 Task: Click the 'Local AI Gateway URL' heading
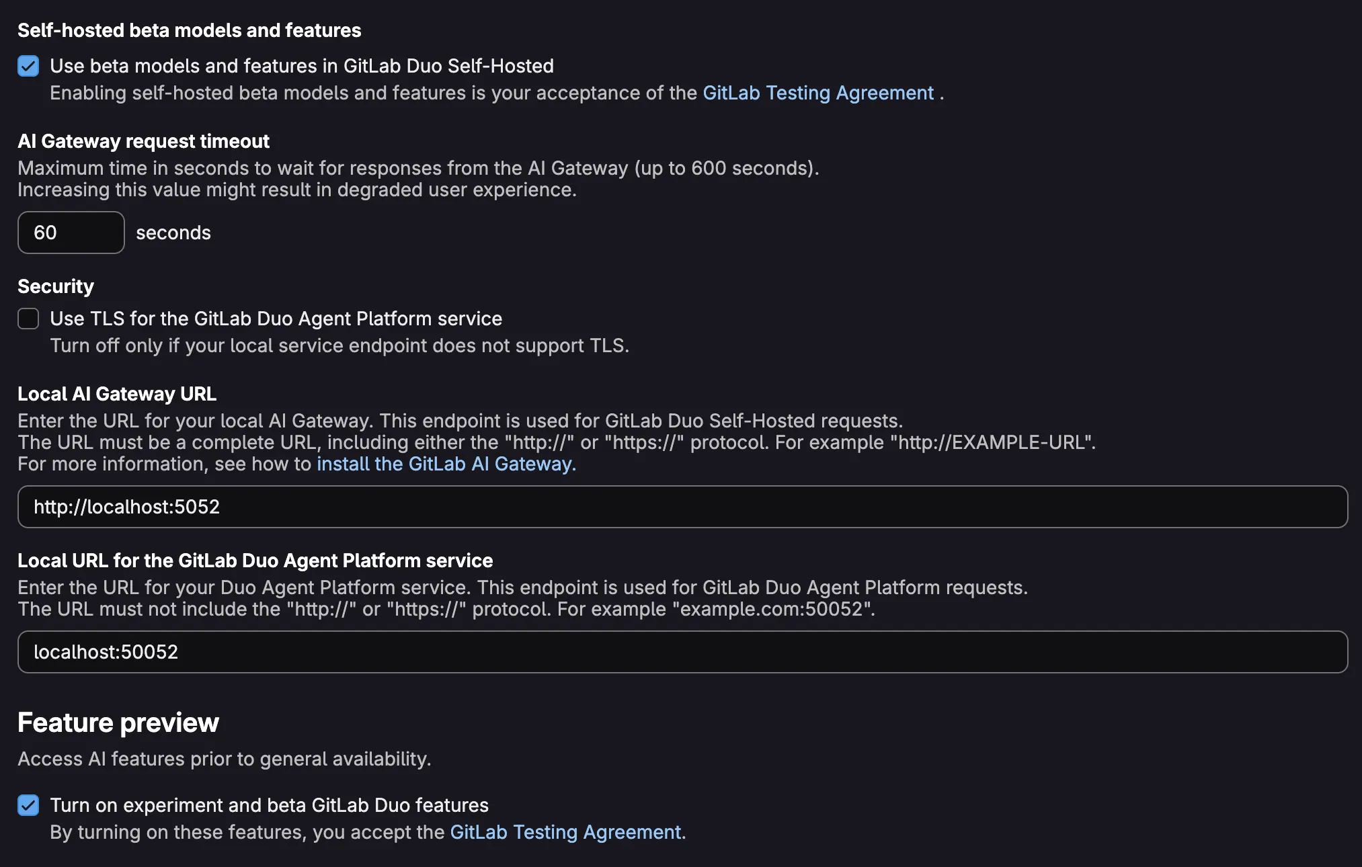(x=117, y=394)
